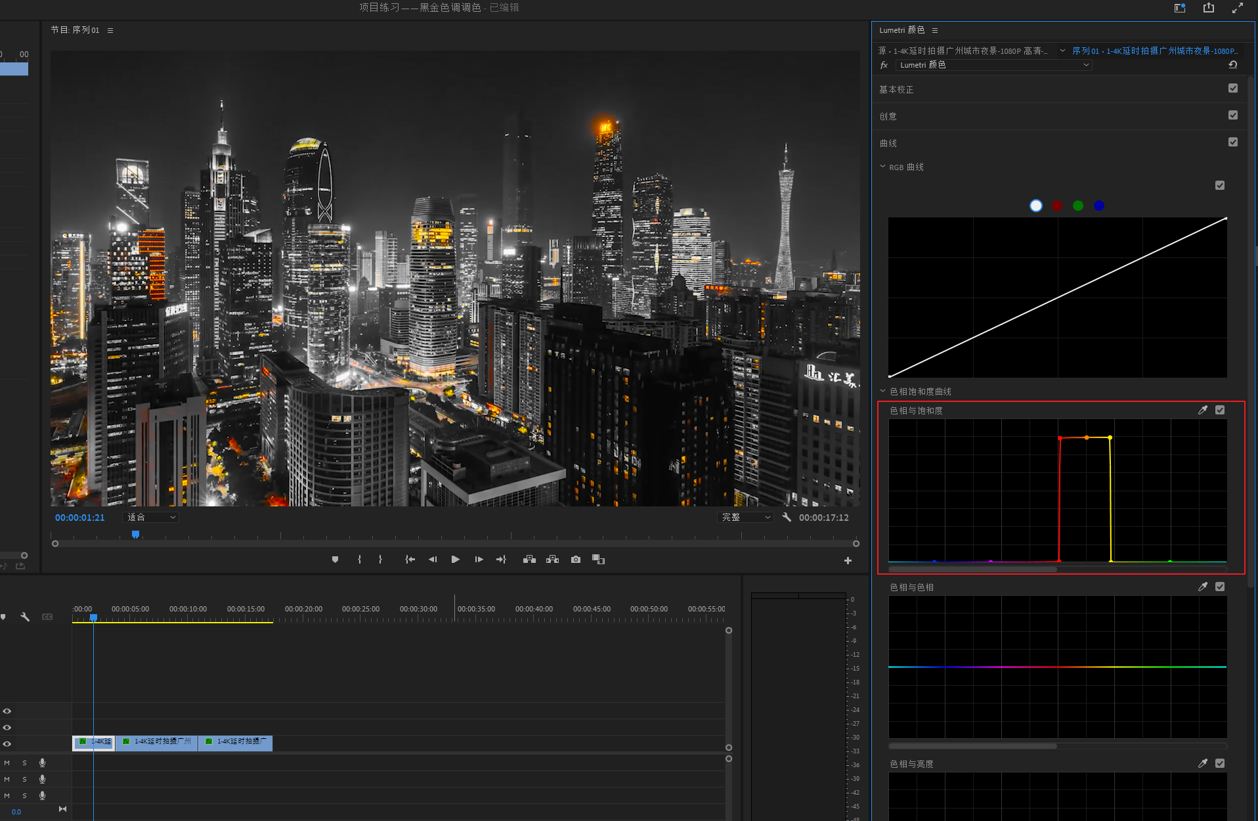Uncheck the 色相与色相 curve checkbox
The image size is (1258, 821).
point(1219,587)
